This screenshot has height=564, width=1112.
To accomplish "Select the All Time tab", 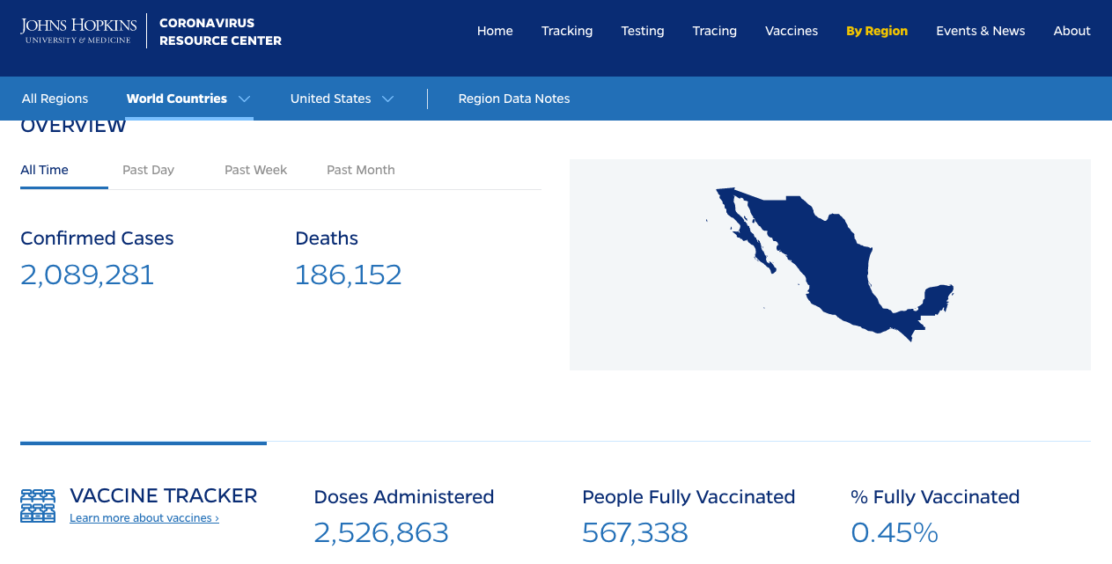I will 45,170.
